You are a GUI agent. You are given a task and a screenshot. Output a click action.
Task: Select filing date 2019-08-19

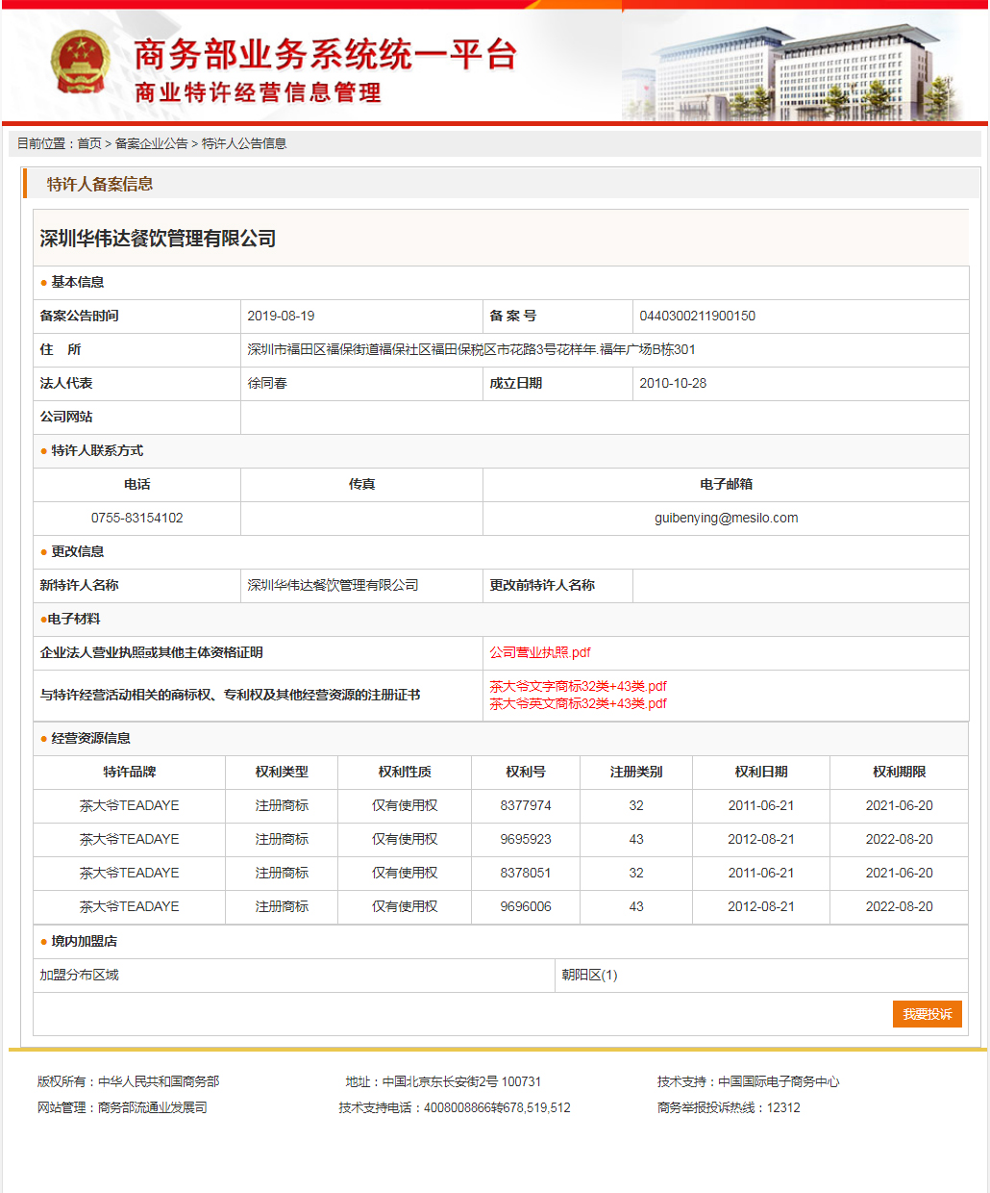point(281,316)
